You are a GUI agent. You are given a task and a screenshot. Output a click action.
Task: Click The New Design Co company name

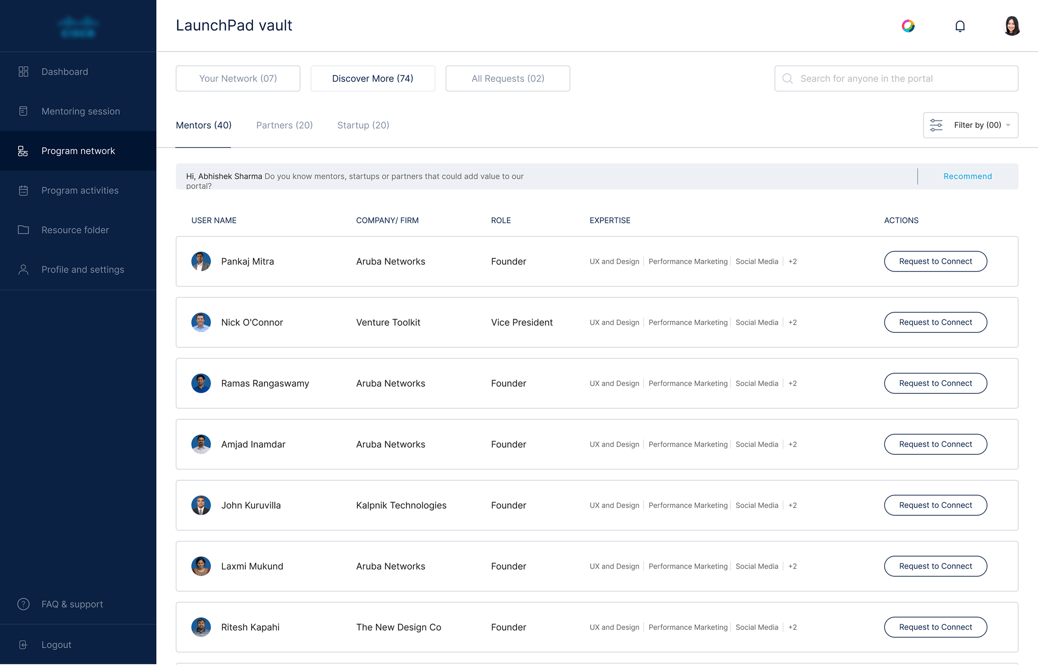point(399,627)
